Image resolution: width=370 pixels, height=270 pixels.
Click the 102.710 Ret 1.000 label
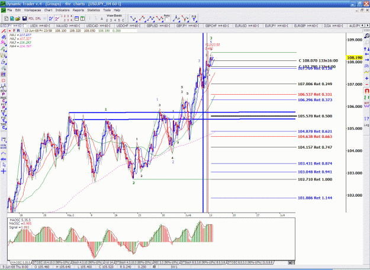pyautogui.click(x=315, y=179)
